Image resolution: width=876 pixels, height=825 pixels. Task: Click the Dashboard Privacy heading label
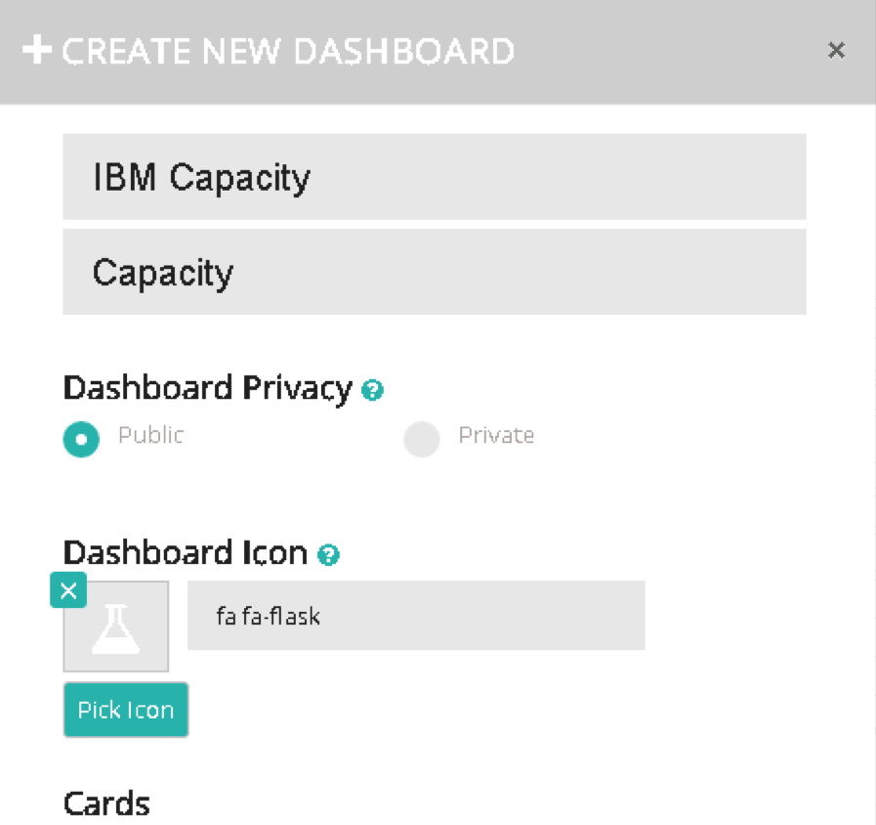207,388
